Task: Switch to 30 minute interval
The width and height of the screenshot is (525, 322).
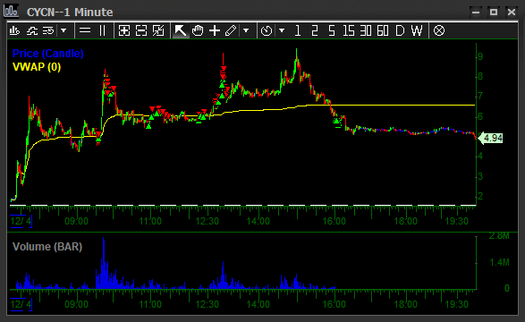Action: pyautogui.click(x=366, y=30)
